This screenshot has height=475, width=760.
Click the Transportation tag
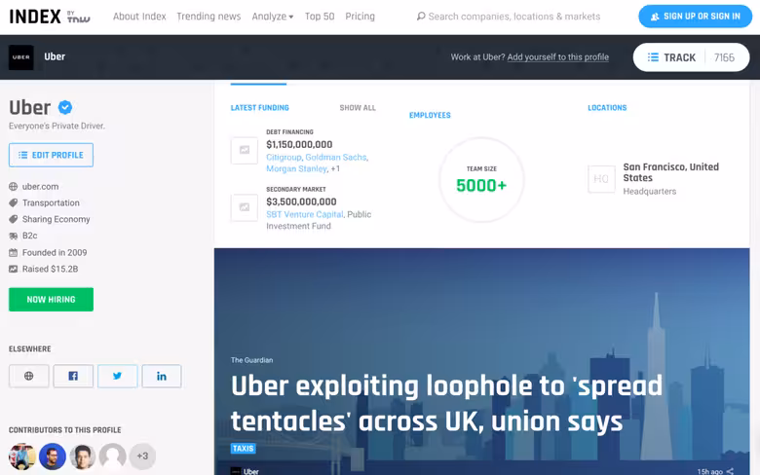[x=51, y=202]
